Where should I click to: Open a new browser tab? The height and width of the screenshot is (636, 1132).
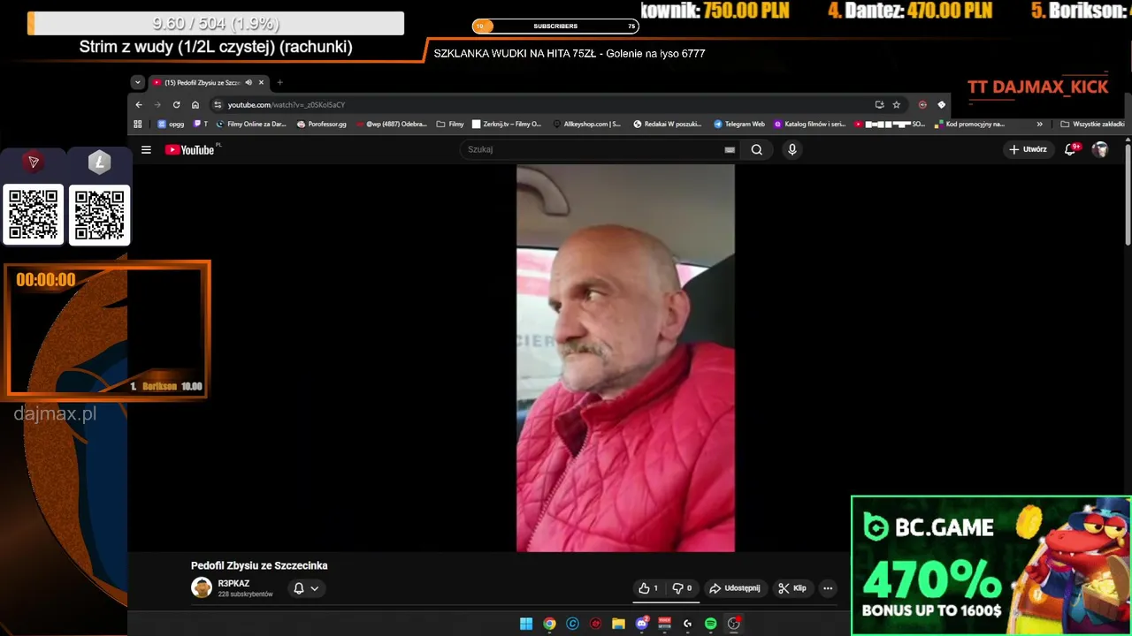tap(279, 82)
